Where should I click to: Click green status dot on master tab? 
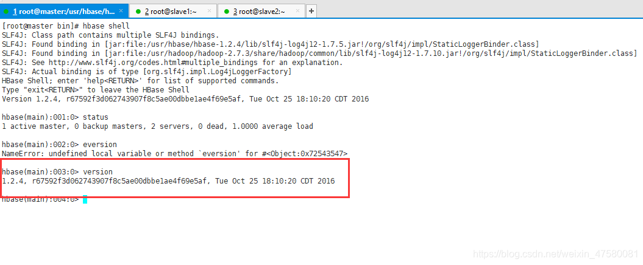6,12
